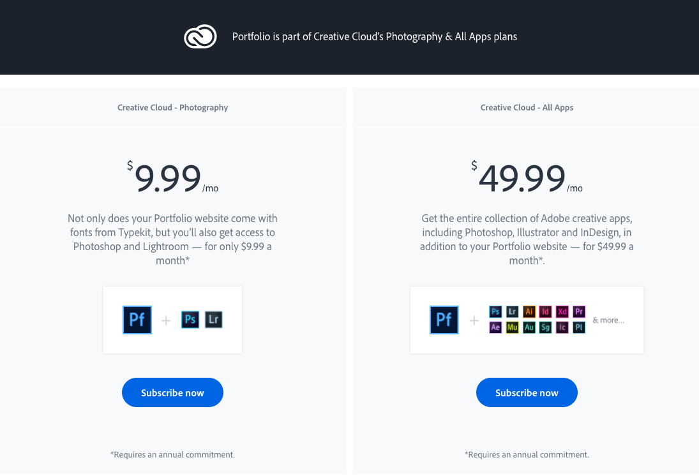Click the After Effects icon
Image resolution: width=699 pixels, height=476 pixels.
495,327
